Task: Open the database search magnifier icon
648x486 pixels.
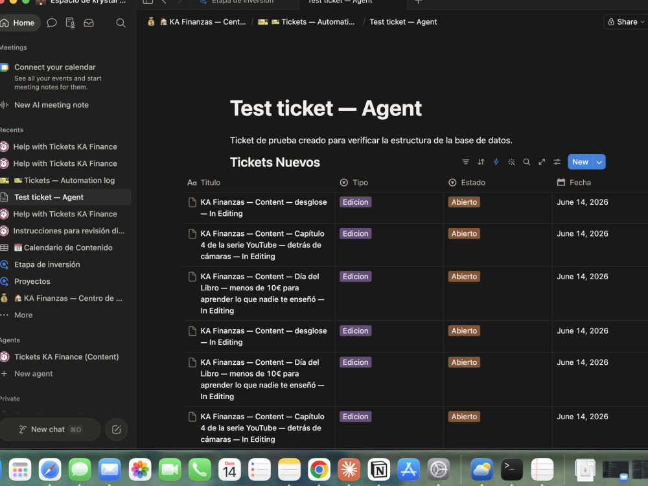Action: coord(526,162)
